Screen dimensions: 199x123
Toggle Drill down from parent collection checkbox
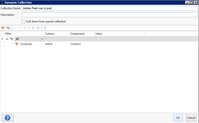click(x=23, y=21)
